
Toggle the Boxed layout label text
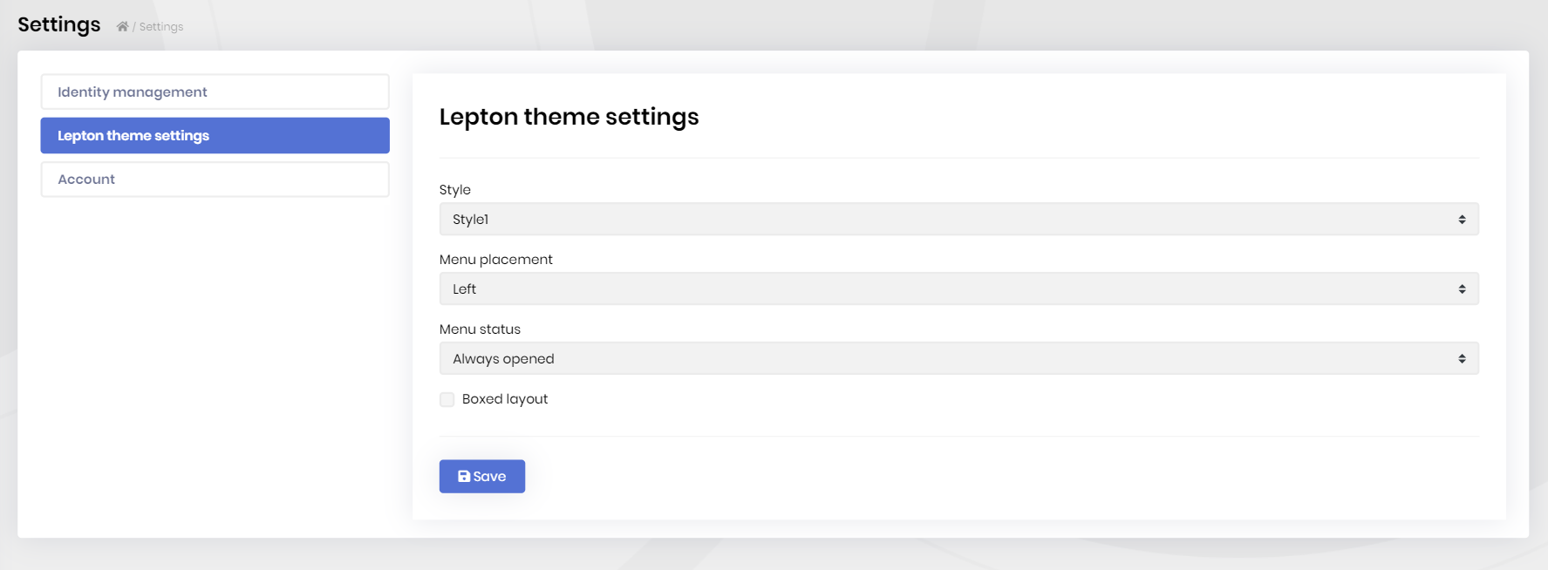[505, 399]
